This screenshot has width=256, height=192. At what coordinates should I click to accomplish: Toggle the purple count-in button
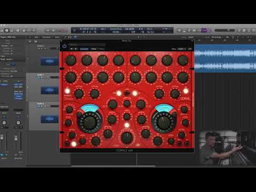tap(204, 30)
